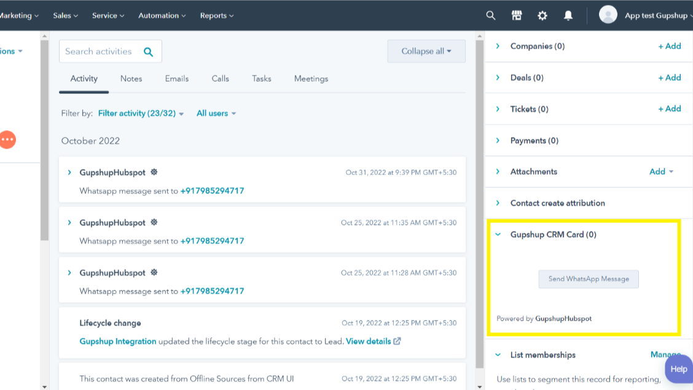Switch to the Notes tab
This screenshot has width=693, height=390.
point(131,79)
